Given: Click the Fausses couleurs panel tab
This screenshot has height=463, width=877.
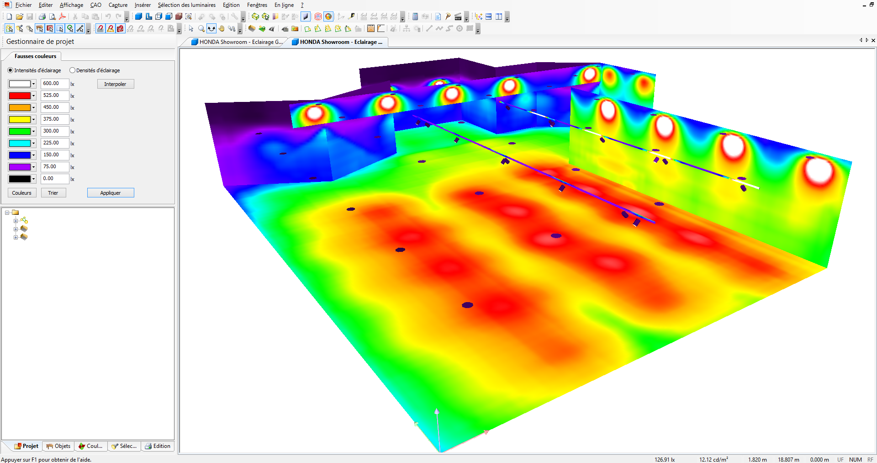Looking at the screenshot, I should tap(35, 56).
